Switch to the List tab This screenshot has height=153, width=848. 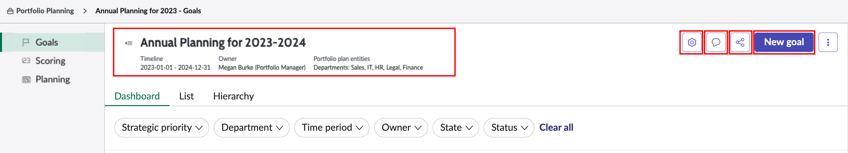[186, 96]
